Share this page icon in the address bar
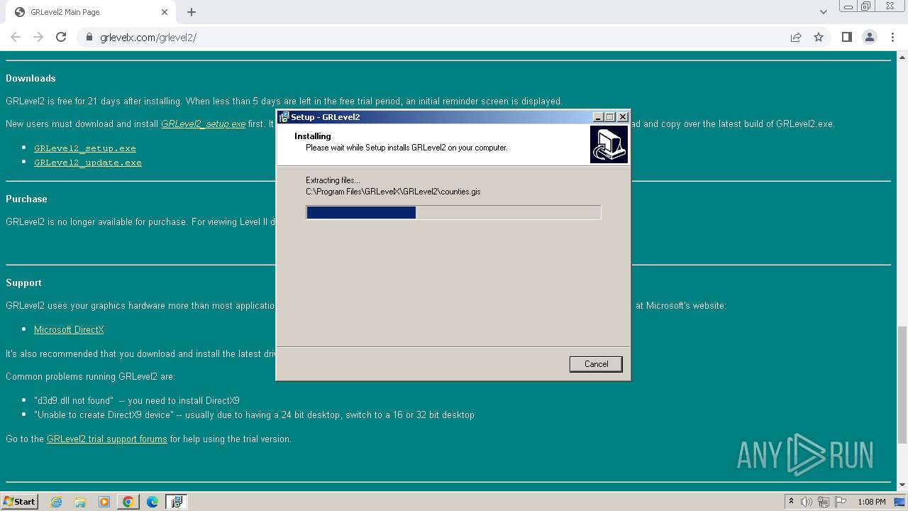908x511 pixels. pos(796,37)
